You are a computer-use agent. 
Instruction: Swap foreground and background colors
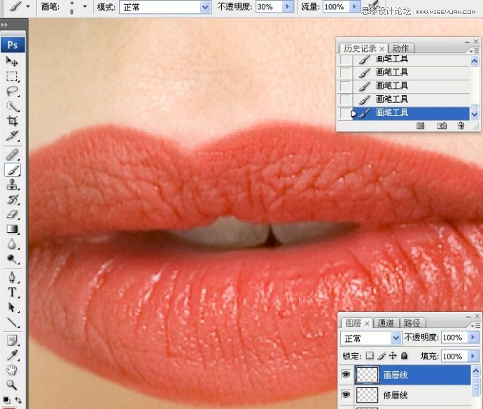click(x=18, y=400)
